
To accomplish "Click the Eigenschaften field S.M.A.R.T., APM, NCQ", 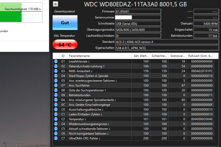I will (x=167, y=48).
